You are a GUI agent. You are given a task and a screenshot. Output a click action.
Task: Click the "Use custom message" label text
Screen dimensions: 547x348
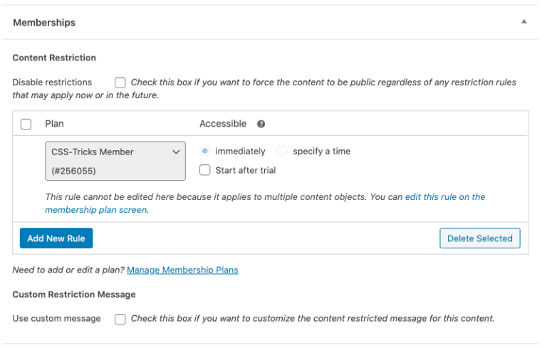click(56, 319)
